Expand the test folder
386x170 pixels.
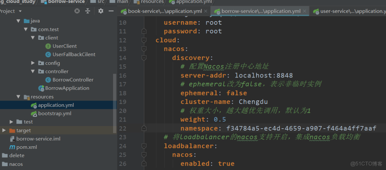pyautogui.click(x=11, y=122)
